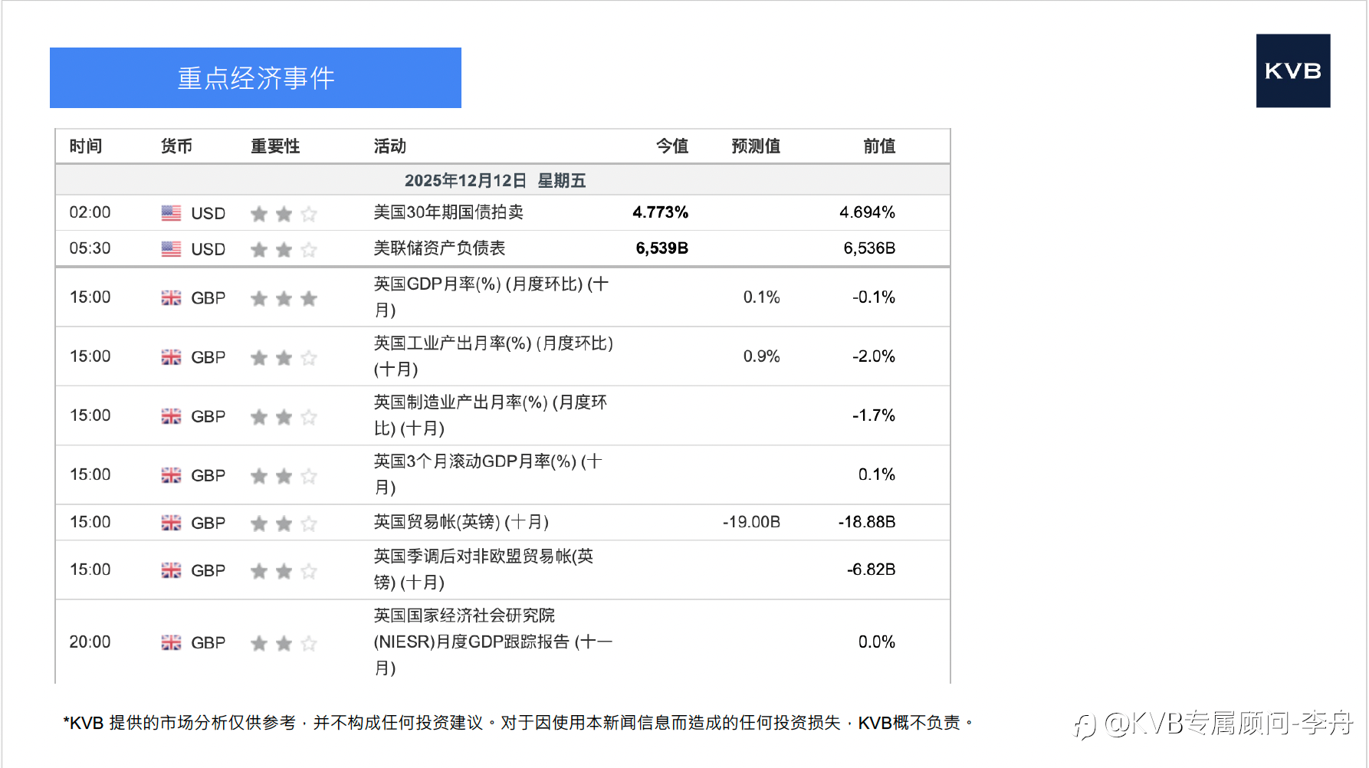Click the Zhihu watermark logo icon

tap(1084, 725)
